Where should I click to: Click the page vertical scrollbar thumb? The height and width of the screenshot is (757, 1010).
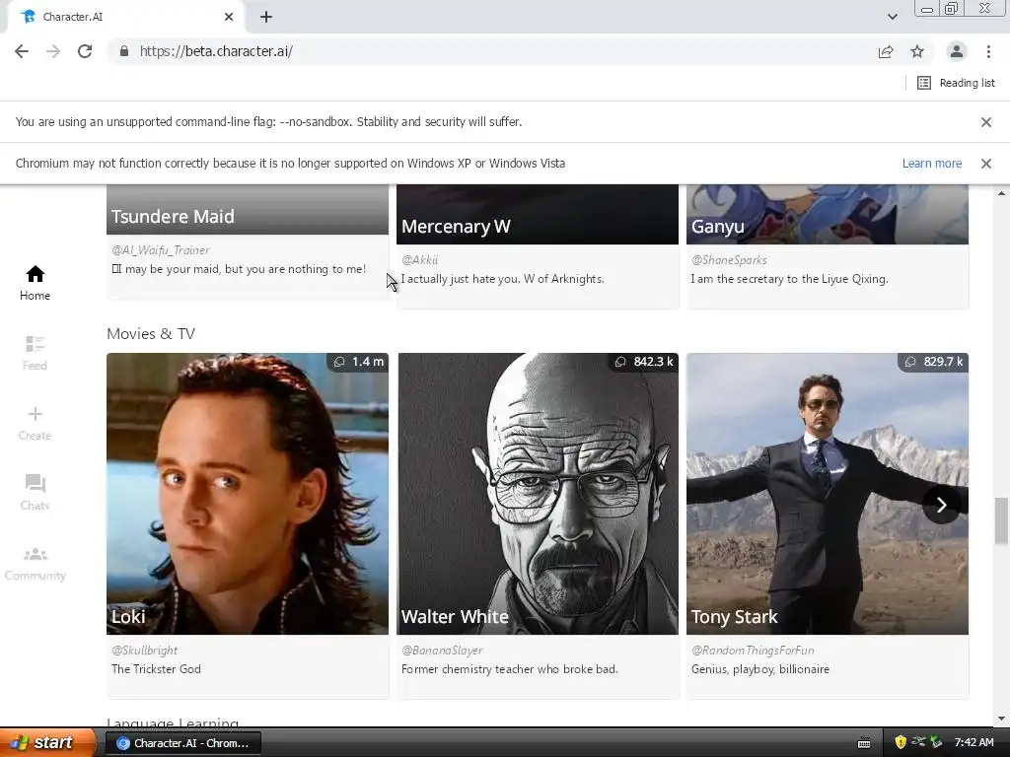1001,520
